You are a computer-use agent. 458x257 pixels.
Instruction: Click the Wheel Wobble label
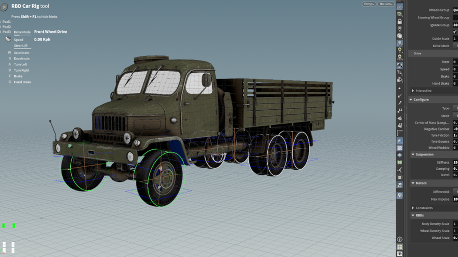439,148
